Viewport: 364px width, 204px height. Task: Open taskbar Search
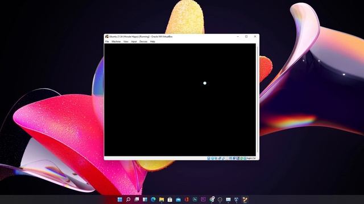(x=128, y=199)
